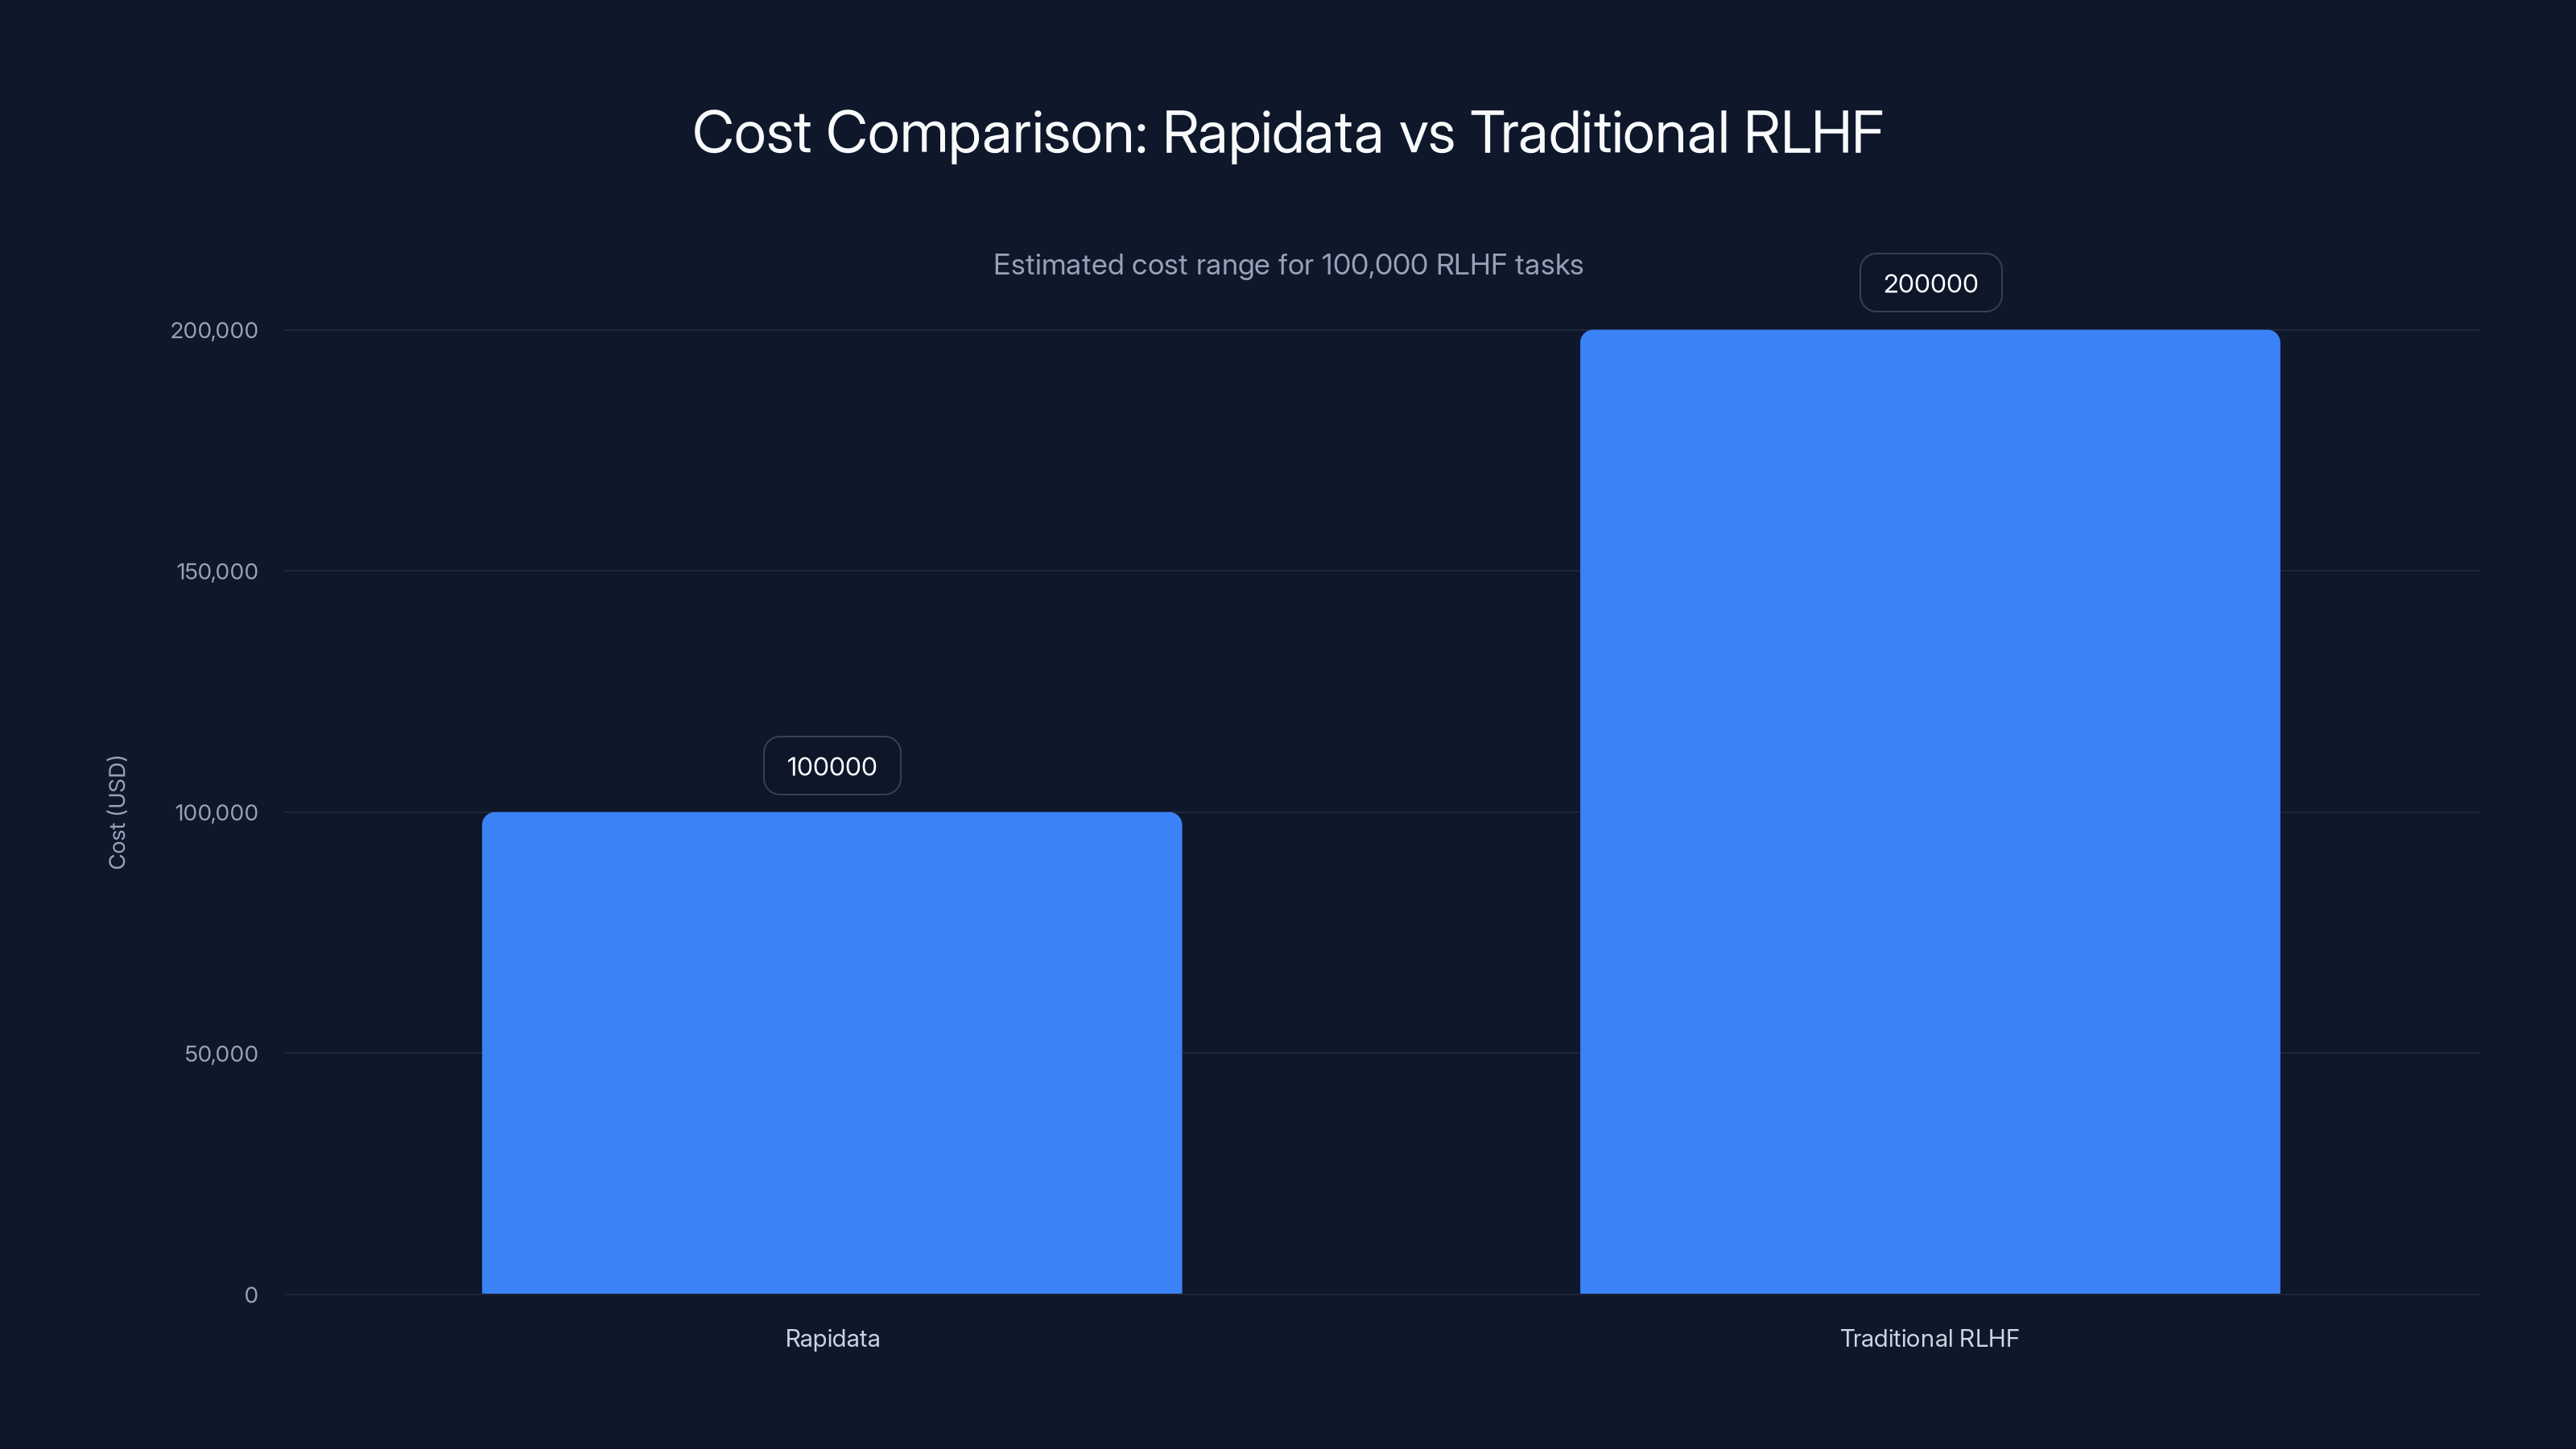This screenshot has height=1449, width=2576.
Task: Click the 100,000 y-axis tick label
Action: 217,813
